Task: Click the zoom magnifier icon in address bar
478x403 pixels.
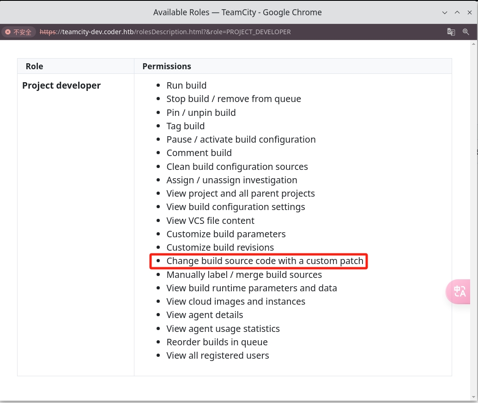Action: tap(466, 32)
